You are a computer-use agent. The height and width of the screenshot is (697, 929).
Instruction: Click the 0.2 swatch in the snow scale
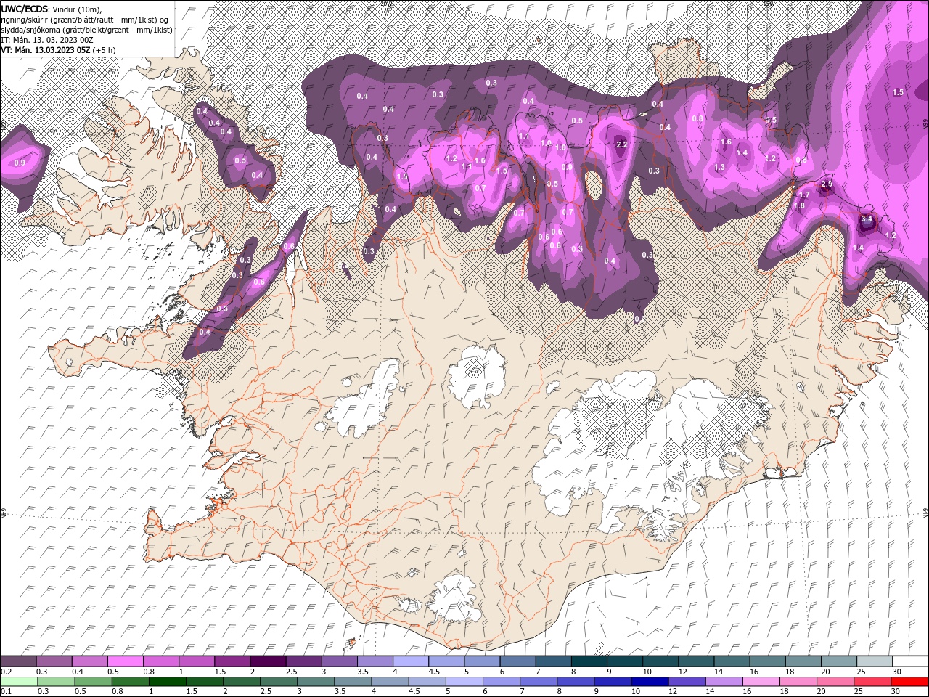pyautogui.click(x=18, y=661)
